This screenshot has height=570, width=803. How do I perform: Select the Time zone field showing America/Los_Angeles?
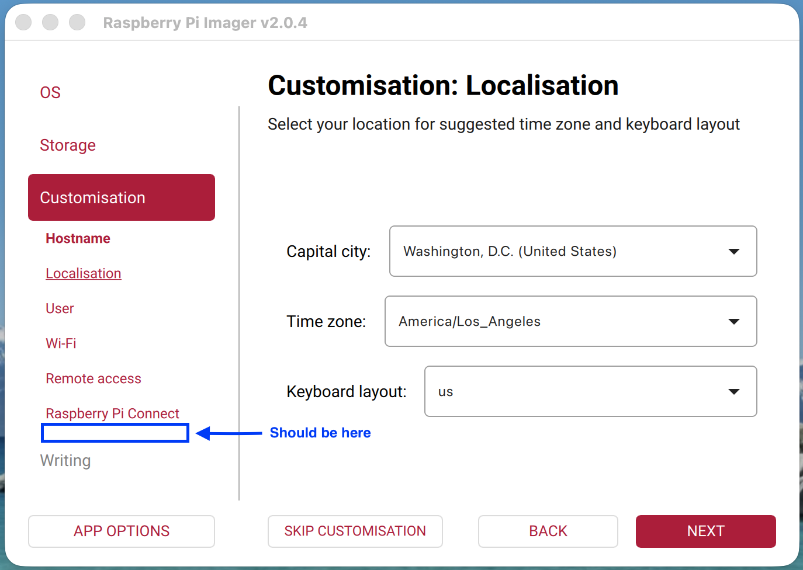[570, 321]
